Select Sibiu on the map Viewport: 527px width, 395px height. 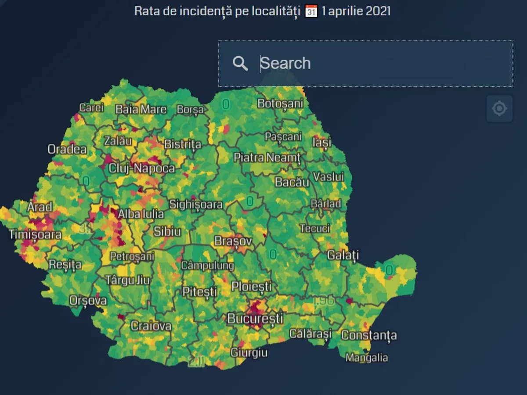tap(167, 231)
